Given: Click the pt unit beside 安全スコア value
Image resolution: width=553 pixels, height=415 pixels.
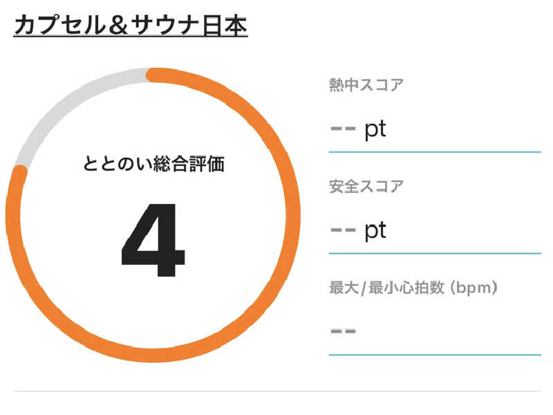Looking at the screenshot, I should click(375, 231).
